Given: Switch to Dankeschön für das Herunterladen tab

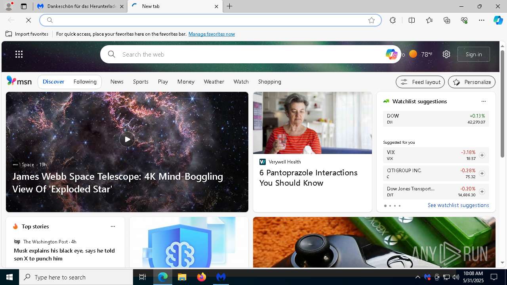Looking at the screenshot, I should point(80,6).
